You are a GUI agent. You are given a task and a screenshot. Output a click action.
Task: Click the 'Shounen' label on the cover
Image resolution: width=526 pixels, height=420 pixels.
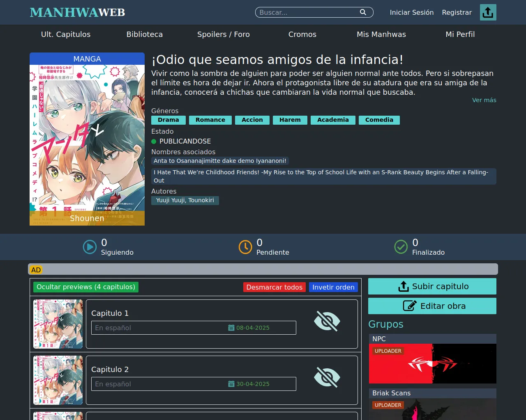click(x=87, y=219)
